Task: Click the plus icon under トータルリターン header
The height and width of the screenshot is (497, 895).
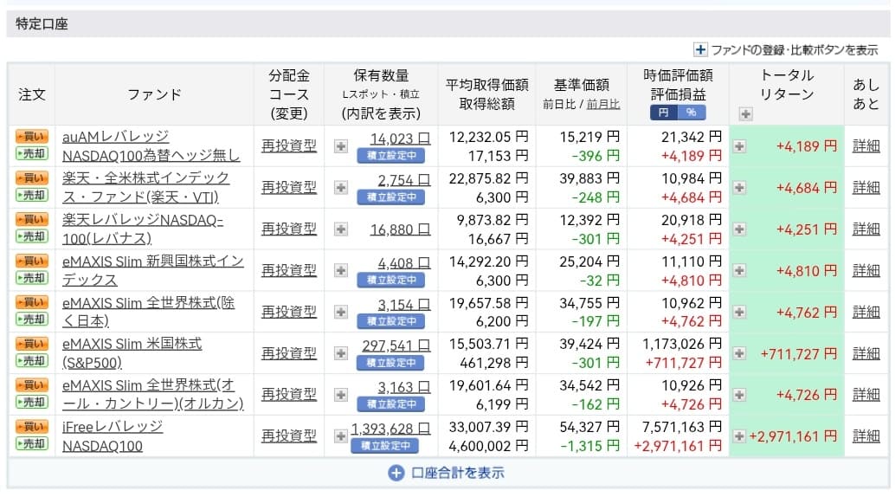Action: pyautogui.click(x=745, y=113)
